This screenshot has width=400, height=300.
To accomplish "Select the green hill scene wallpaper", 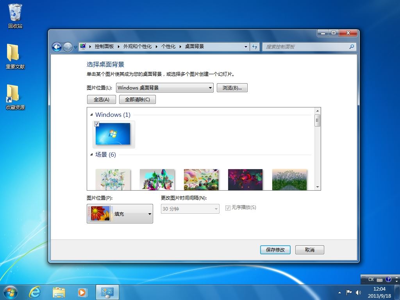I will [289, 180].
